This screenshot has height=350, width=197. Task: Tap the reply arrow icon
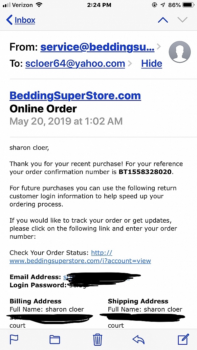click(139, 339)
